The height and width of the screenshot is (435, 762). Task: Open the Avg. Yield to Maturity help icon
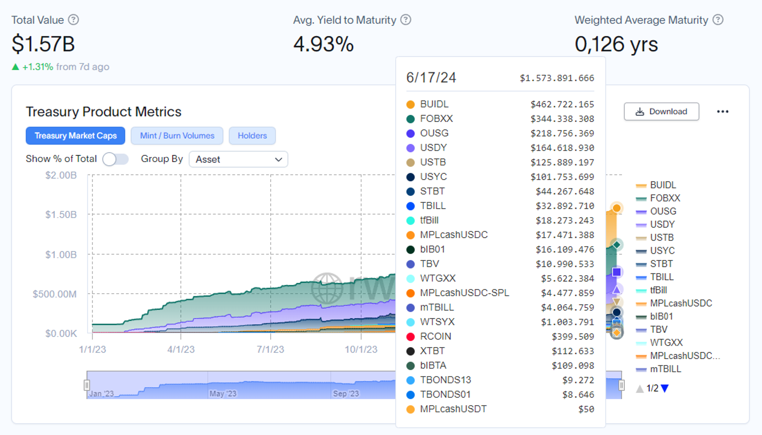[406, 20]
